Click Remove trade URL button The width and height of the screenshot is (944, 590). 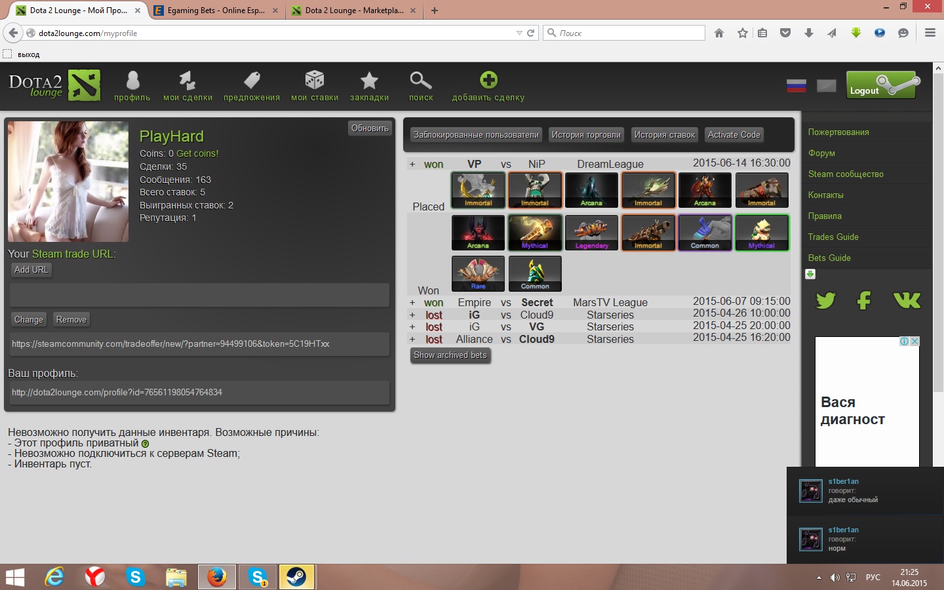[71, 320]
